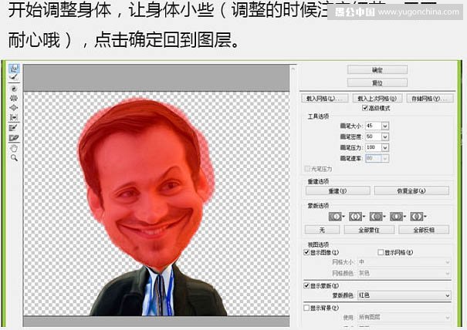
Task: Open the brush density (画笔密度) dropdown arrow
Action: (x=385, y=136)
